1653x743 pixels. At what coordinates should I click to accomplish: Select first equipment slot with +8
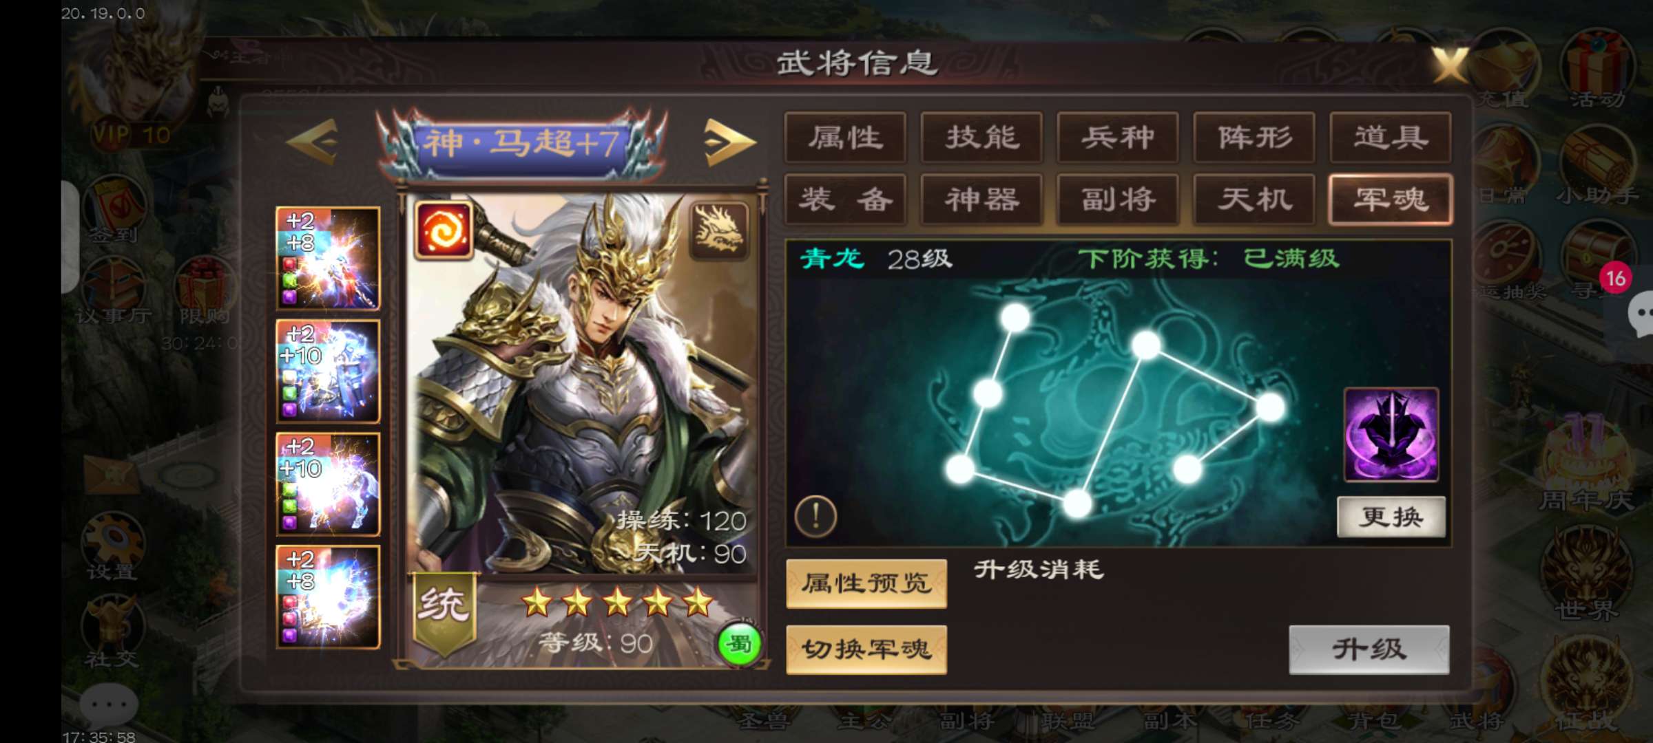[x=328, y=258]
